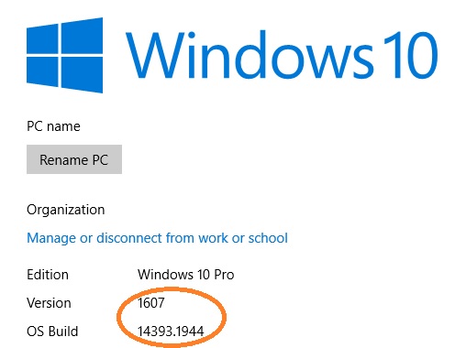This screenshot has width=466, height=348.
Task: Select the OS build number 14393.1944
Action: pos(171,332)
